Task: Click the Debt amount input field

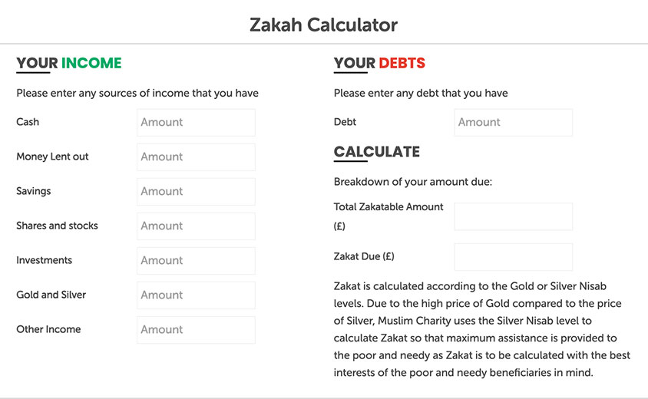Action: tap(513, 122)
